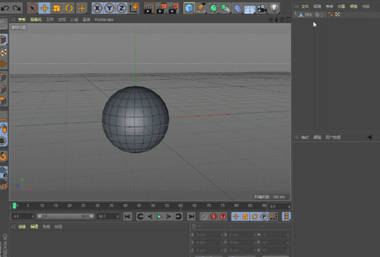380x257 pixels.
Task: Click the X position coordinate field
Action: click(206, 234)
